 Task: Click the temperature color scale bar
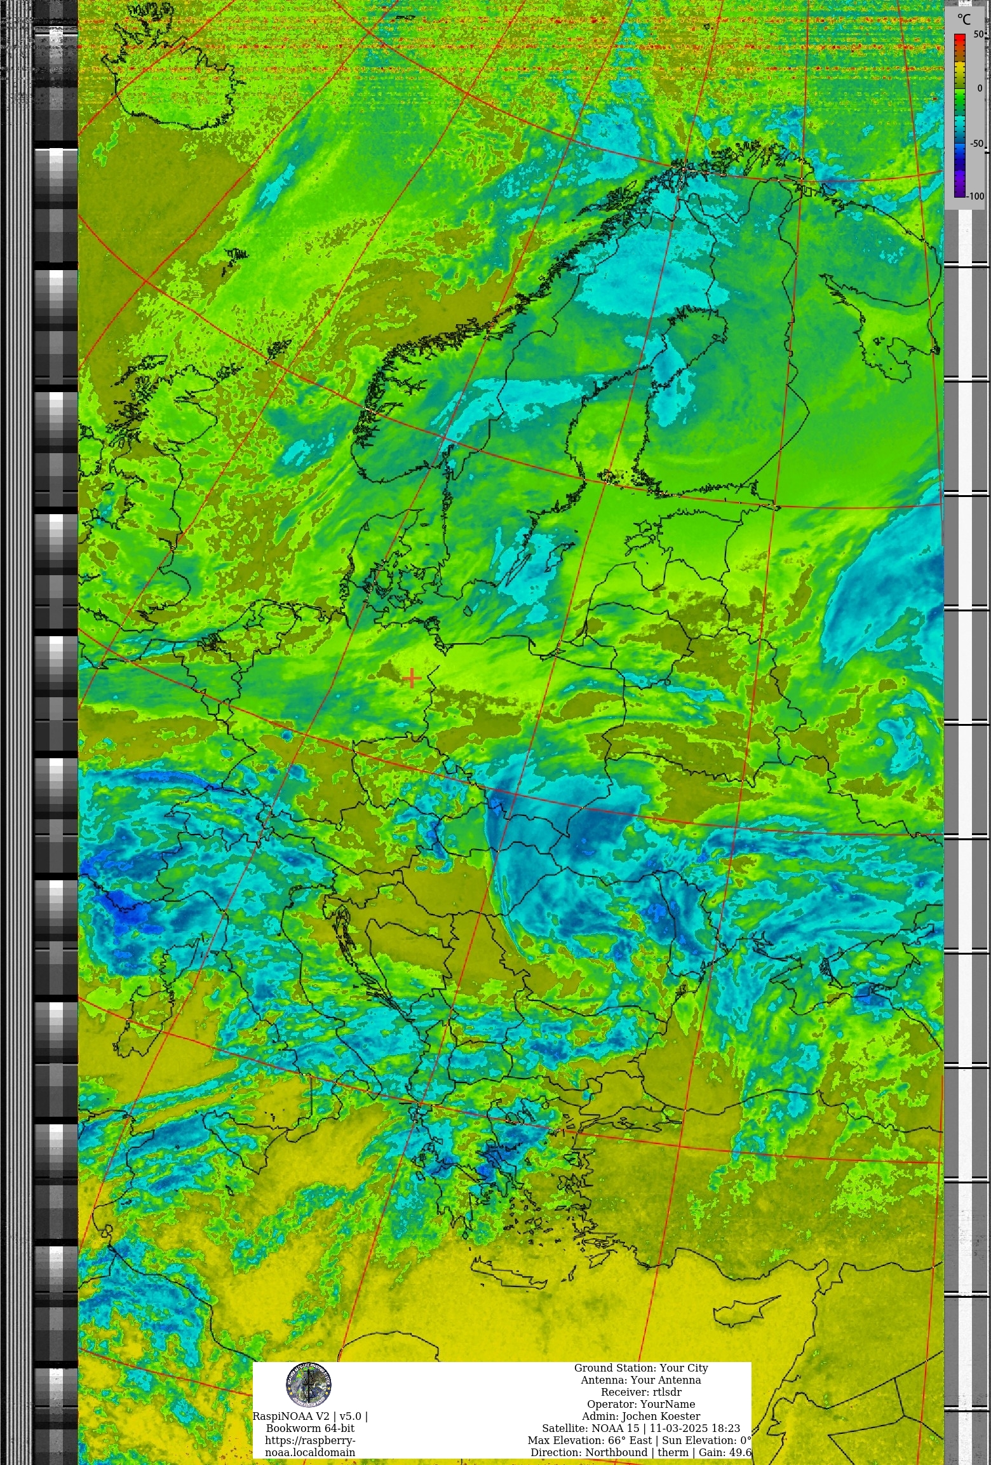point(959,116)
